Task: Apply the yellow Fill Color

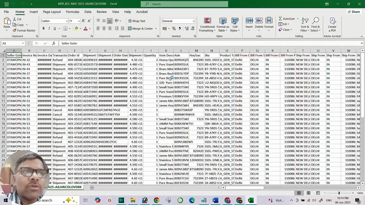Action: click(x=76, y=28)
